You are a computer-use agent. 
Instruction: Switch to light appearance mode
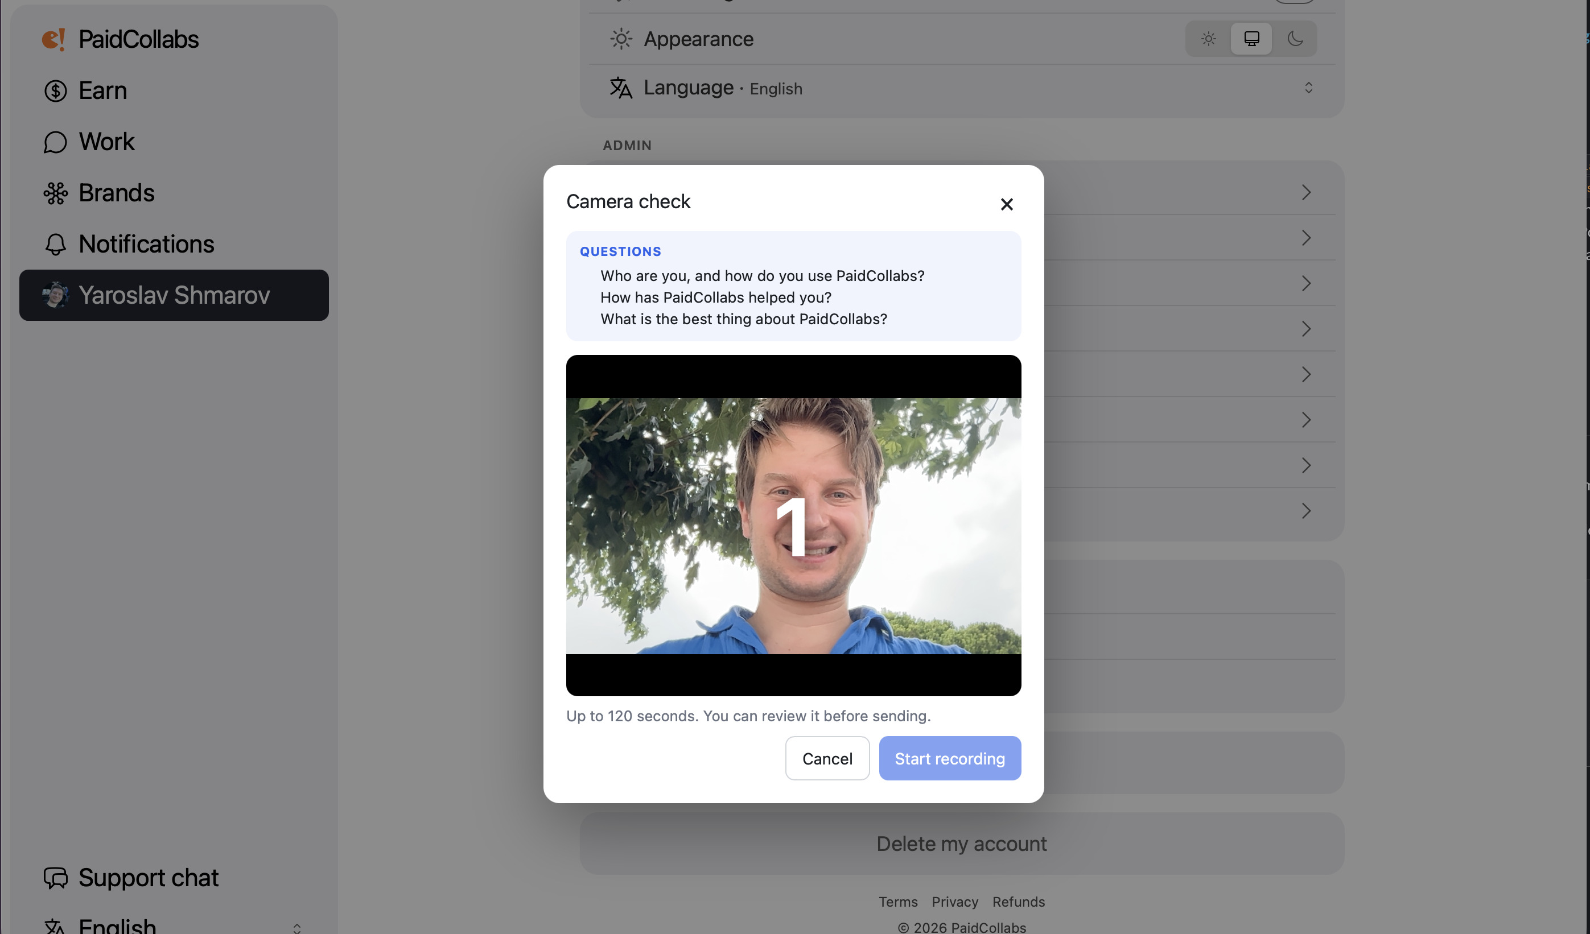(1208, 39)
